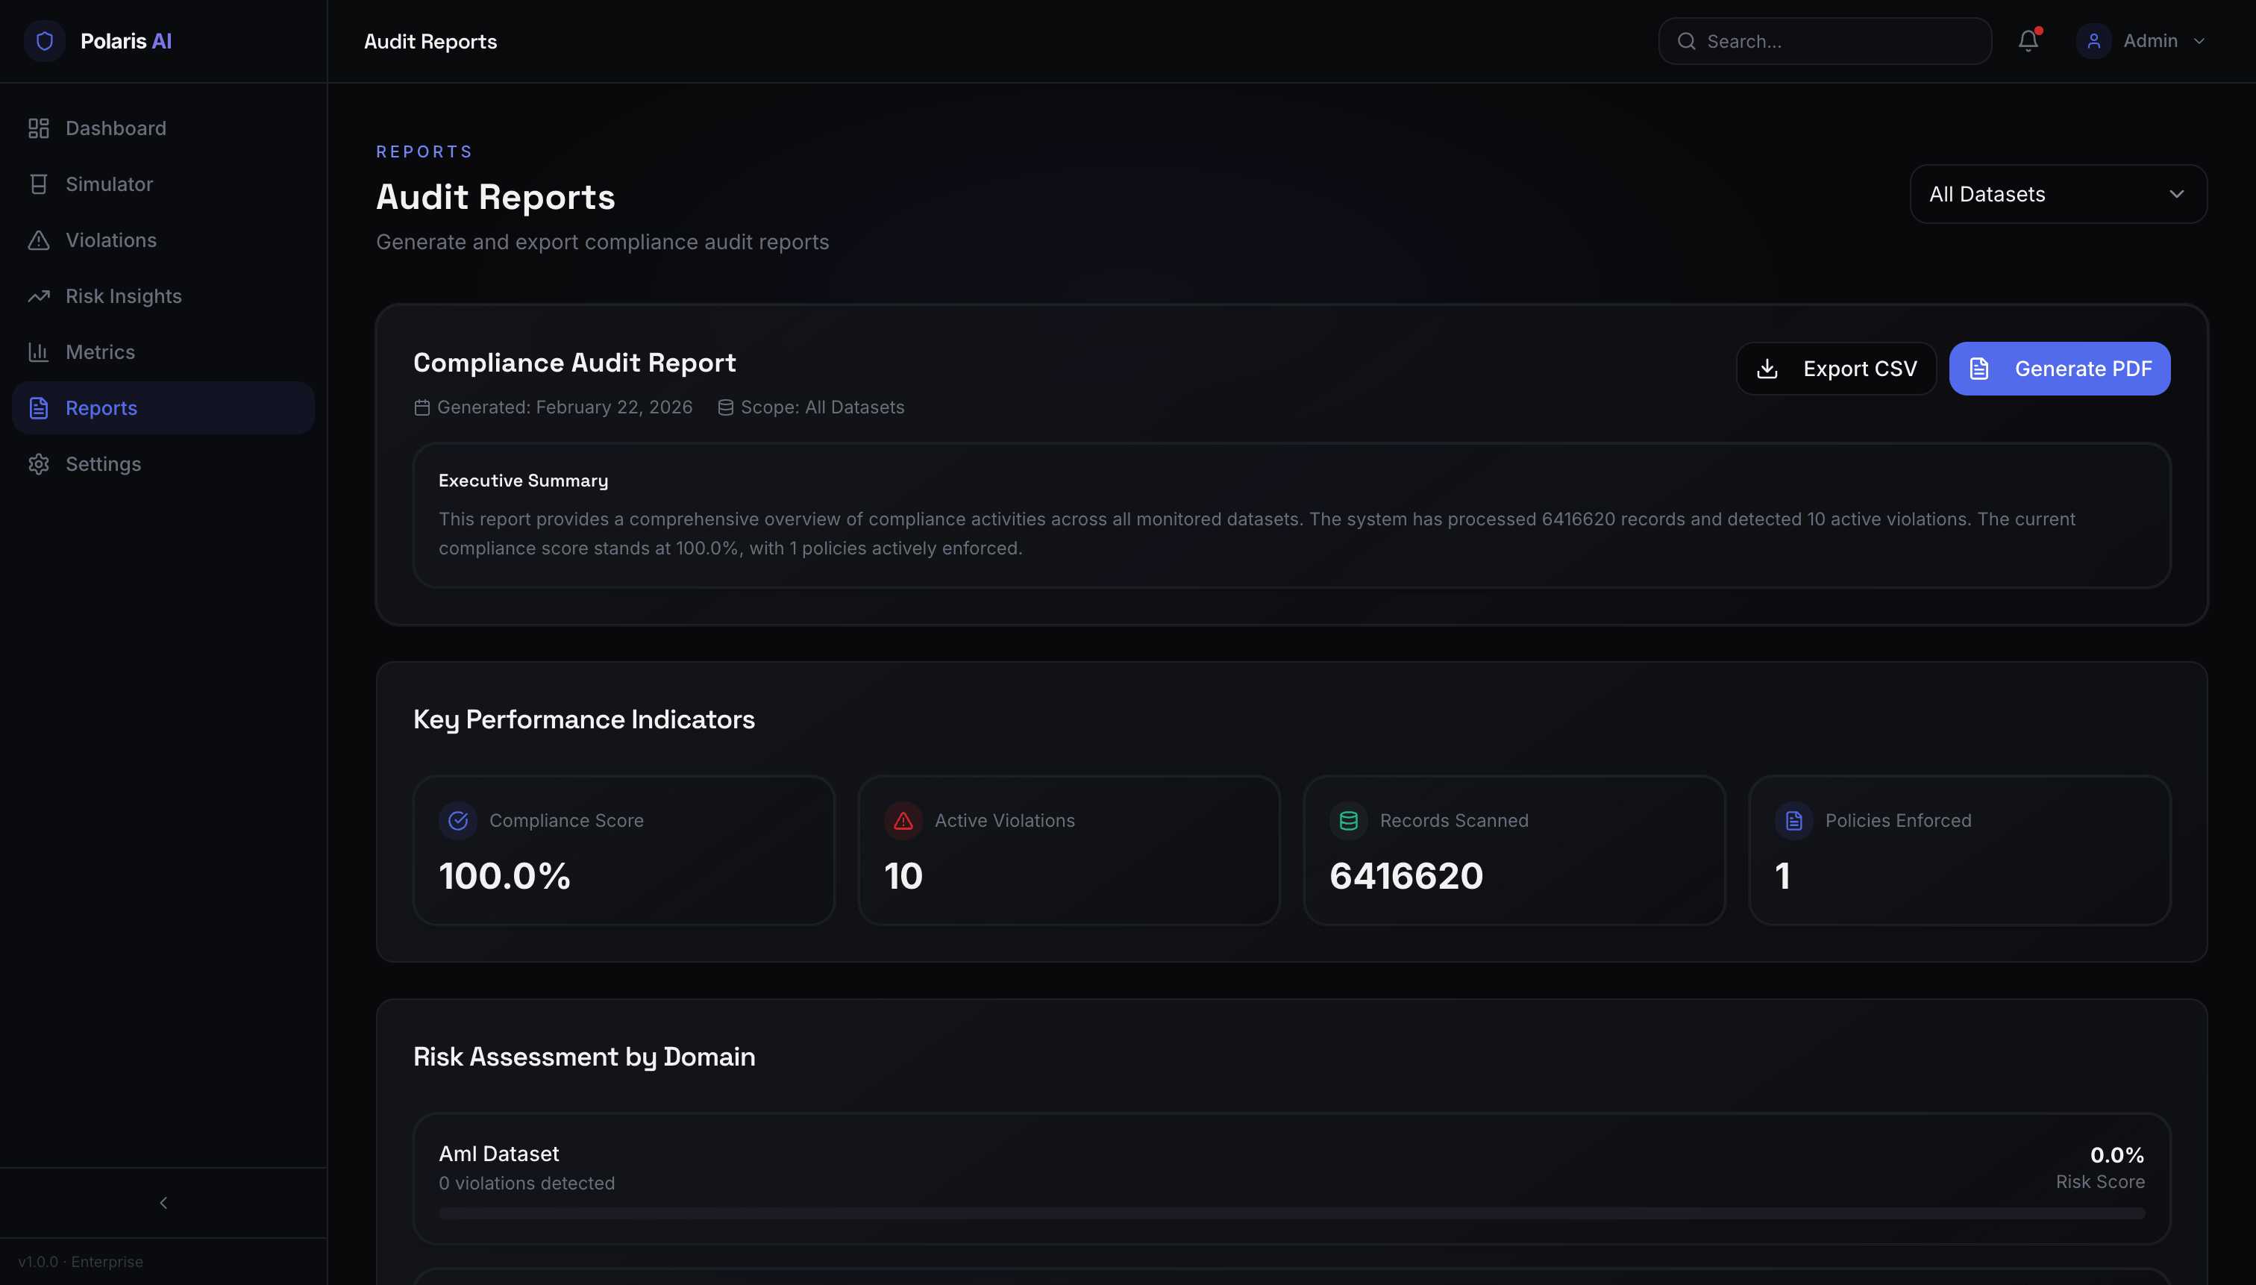Screen dimensions: 2256x1285
Task: Click the 'v1.0.0 · Enterprise' version label
Action: point(81,1261)
